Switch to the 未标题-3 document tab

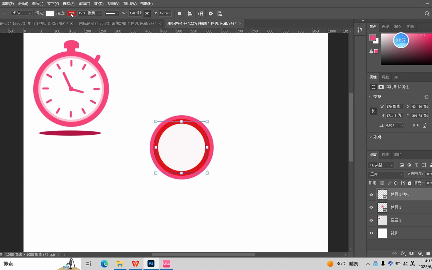point(117,23)
